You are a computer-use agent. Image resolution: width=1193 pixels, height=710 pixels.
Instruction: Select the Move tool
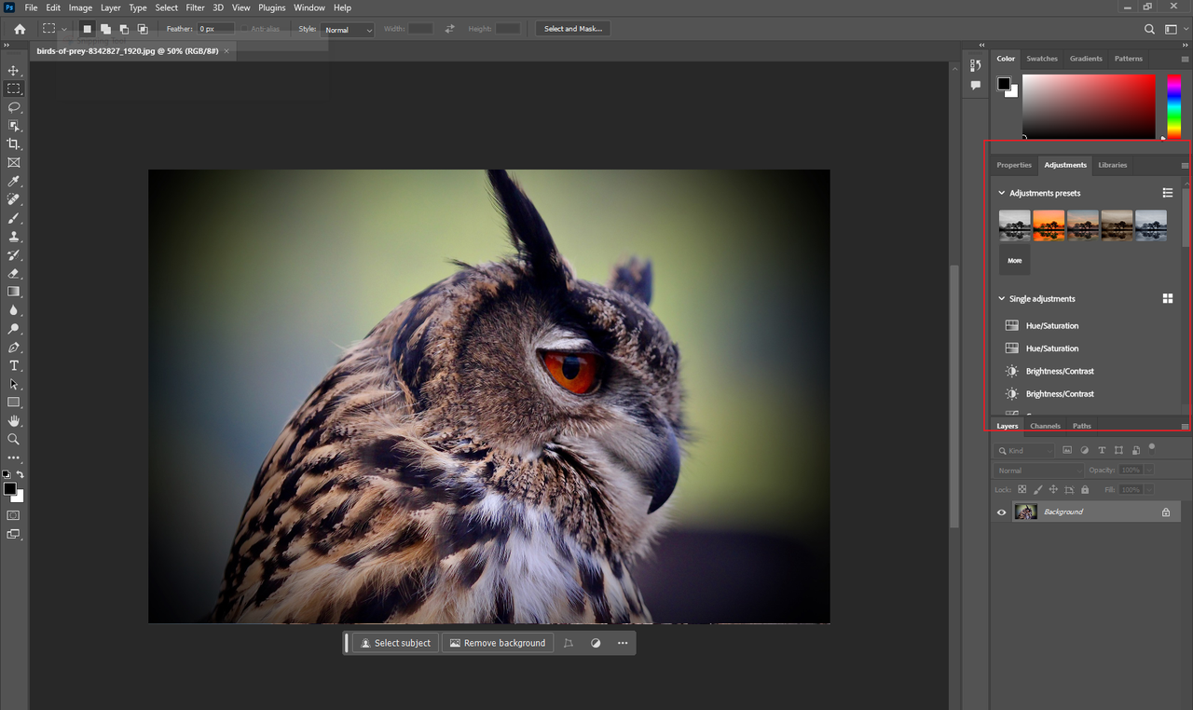coord(13,70)
